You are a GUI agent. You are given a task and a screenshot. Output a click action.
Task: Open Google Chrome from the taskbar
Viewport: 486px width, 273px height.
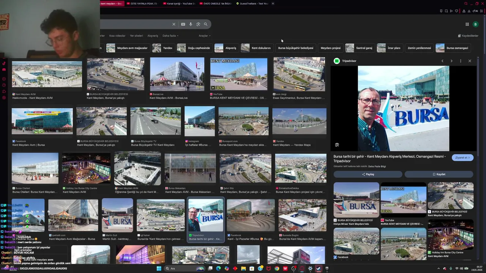point(277,268)
